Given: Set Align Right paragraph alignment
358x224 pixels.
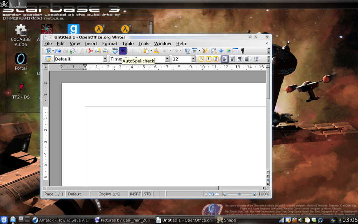Looking at the screenshot, I should click(x=239, y=59).
